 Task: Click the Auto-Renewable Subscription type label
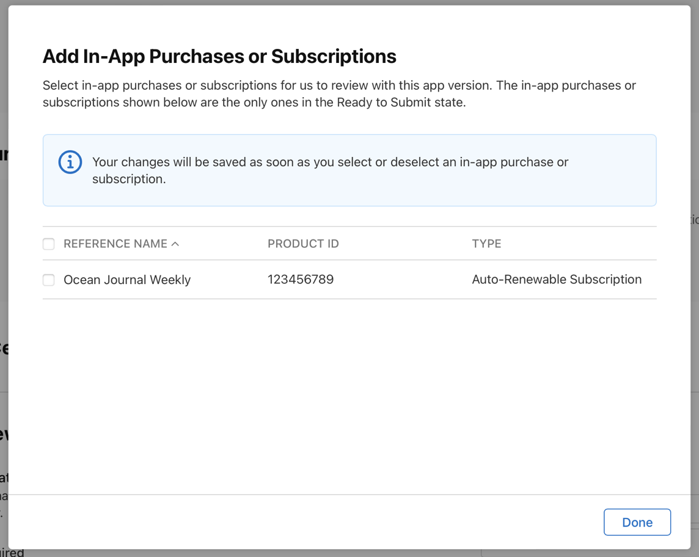[557, 279]
